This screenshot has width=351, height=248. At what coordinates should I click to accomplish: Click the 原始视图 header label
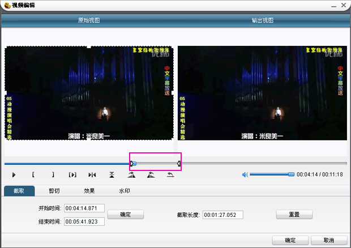[89, 20]
